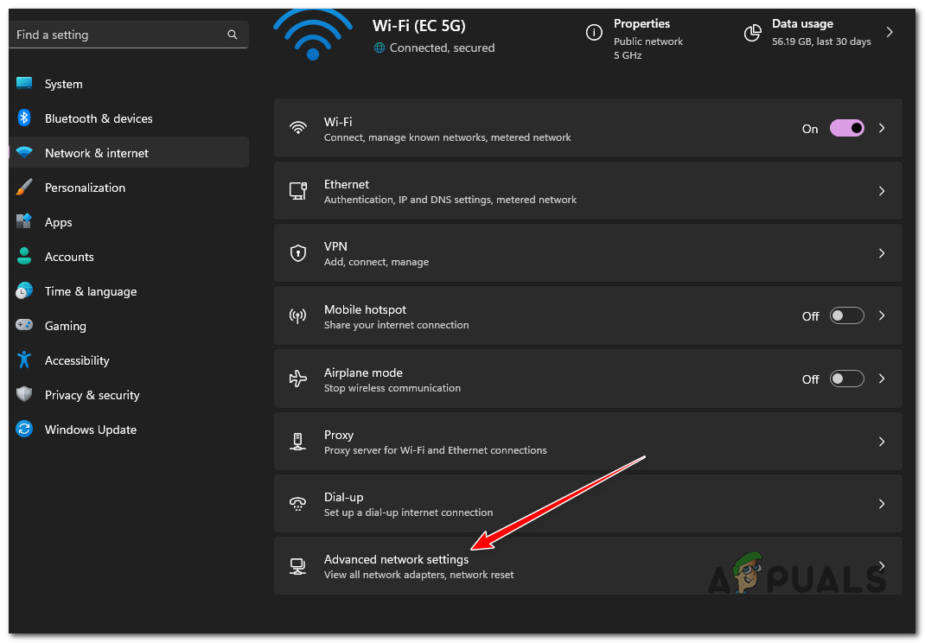This screenshot has height=643, width=925.
Task: Click the System monitor icon
Action: [24, 83]
